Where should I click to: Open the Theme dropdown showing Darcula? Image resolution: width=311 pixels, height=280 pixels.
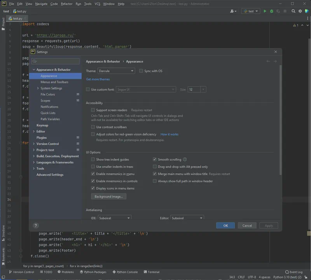(116, 71)
